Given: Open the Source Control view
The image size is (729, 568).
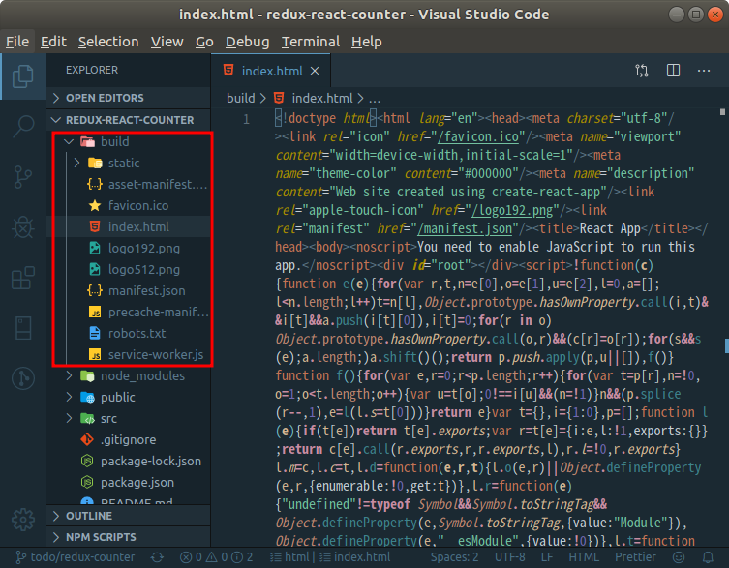Looking at the screenshot, I should [23, 177].
